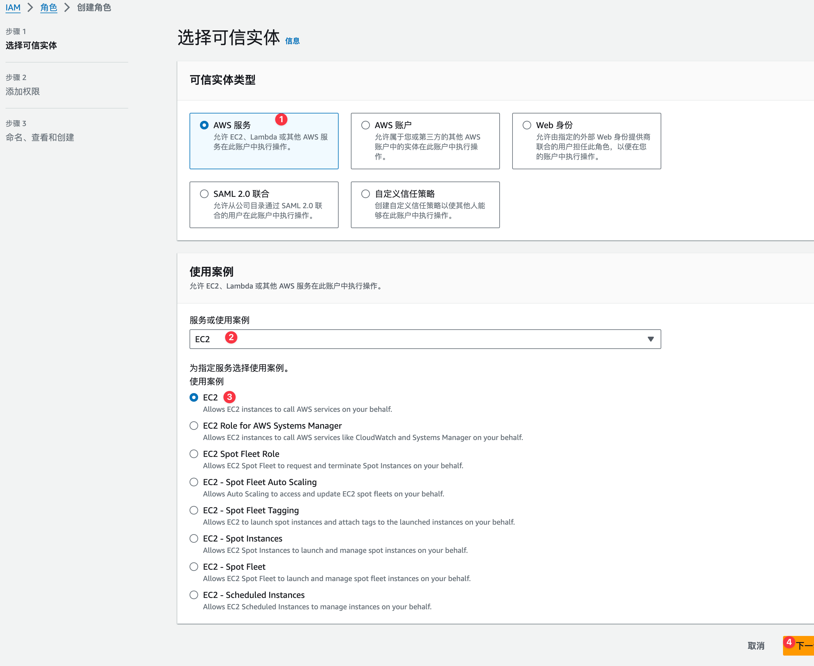Choose the Web 身份 entity type
The width and height of the screenshot is (814, 666).
point(527,125)
